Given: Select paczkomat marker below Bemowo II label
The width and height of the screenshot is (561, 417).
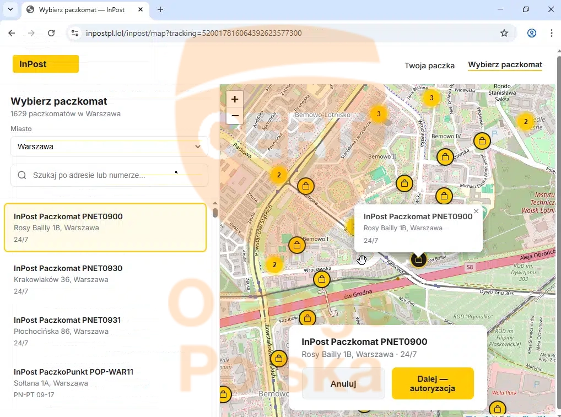Looking at the screenshot, I should [x=404, y=183].
